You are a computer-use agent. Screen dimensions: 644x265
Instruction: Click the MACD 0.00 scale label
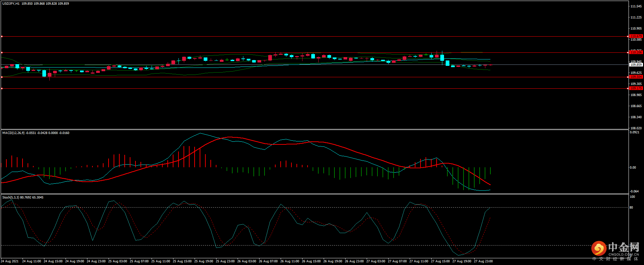coord(633,168)
